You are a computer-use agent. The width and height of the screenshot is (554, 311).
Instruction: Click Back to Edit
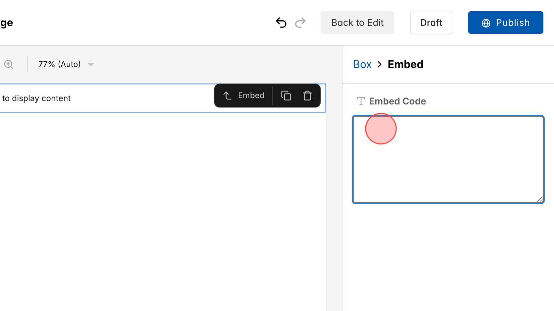click(357, 23)
